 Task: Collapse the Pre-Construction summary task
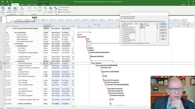(x=14, y=33)
